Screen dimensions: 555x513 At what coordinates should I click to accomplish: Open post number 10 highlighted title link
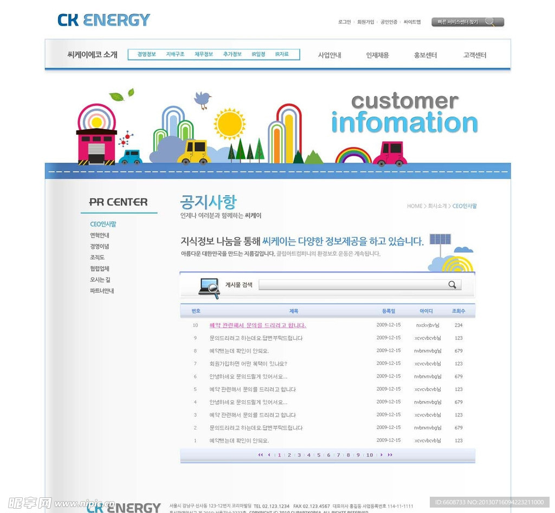(257, 325)
